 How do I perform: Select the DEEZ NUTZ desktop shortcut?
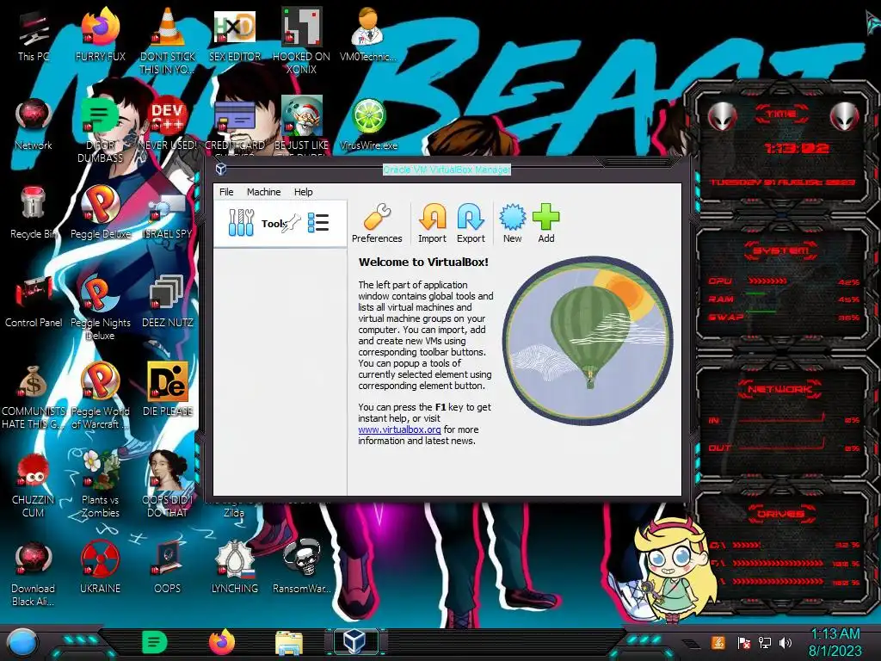click(x=168, y=301)
